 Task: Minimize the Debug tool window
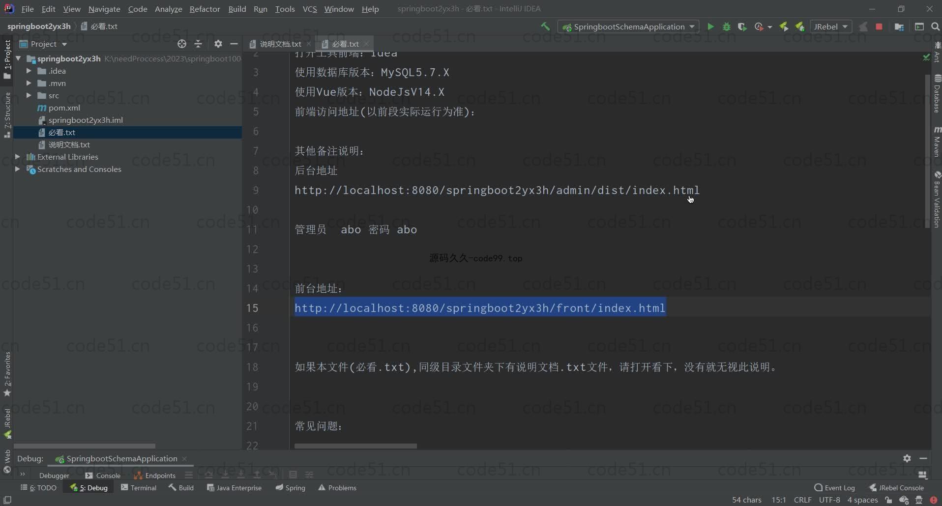point(923,458)
